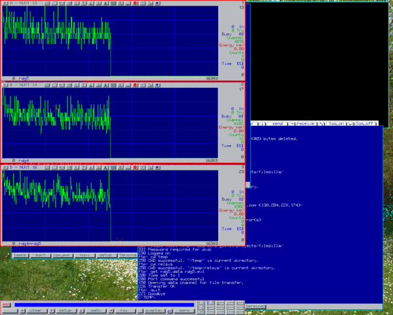Click the 16383 channel value under spectrum A
The image size is (393, 315).
coord(212,78)
